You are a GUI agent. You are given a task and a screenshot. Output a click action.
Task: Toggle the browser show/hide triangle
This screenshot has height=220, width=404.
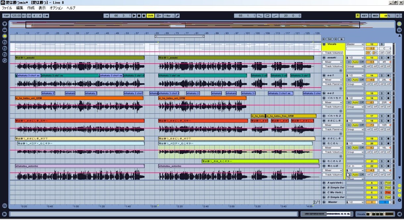point(5,24)
